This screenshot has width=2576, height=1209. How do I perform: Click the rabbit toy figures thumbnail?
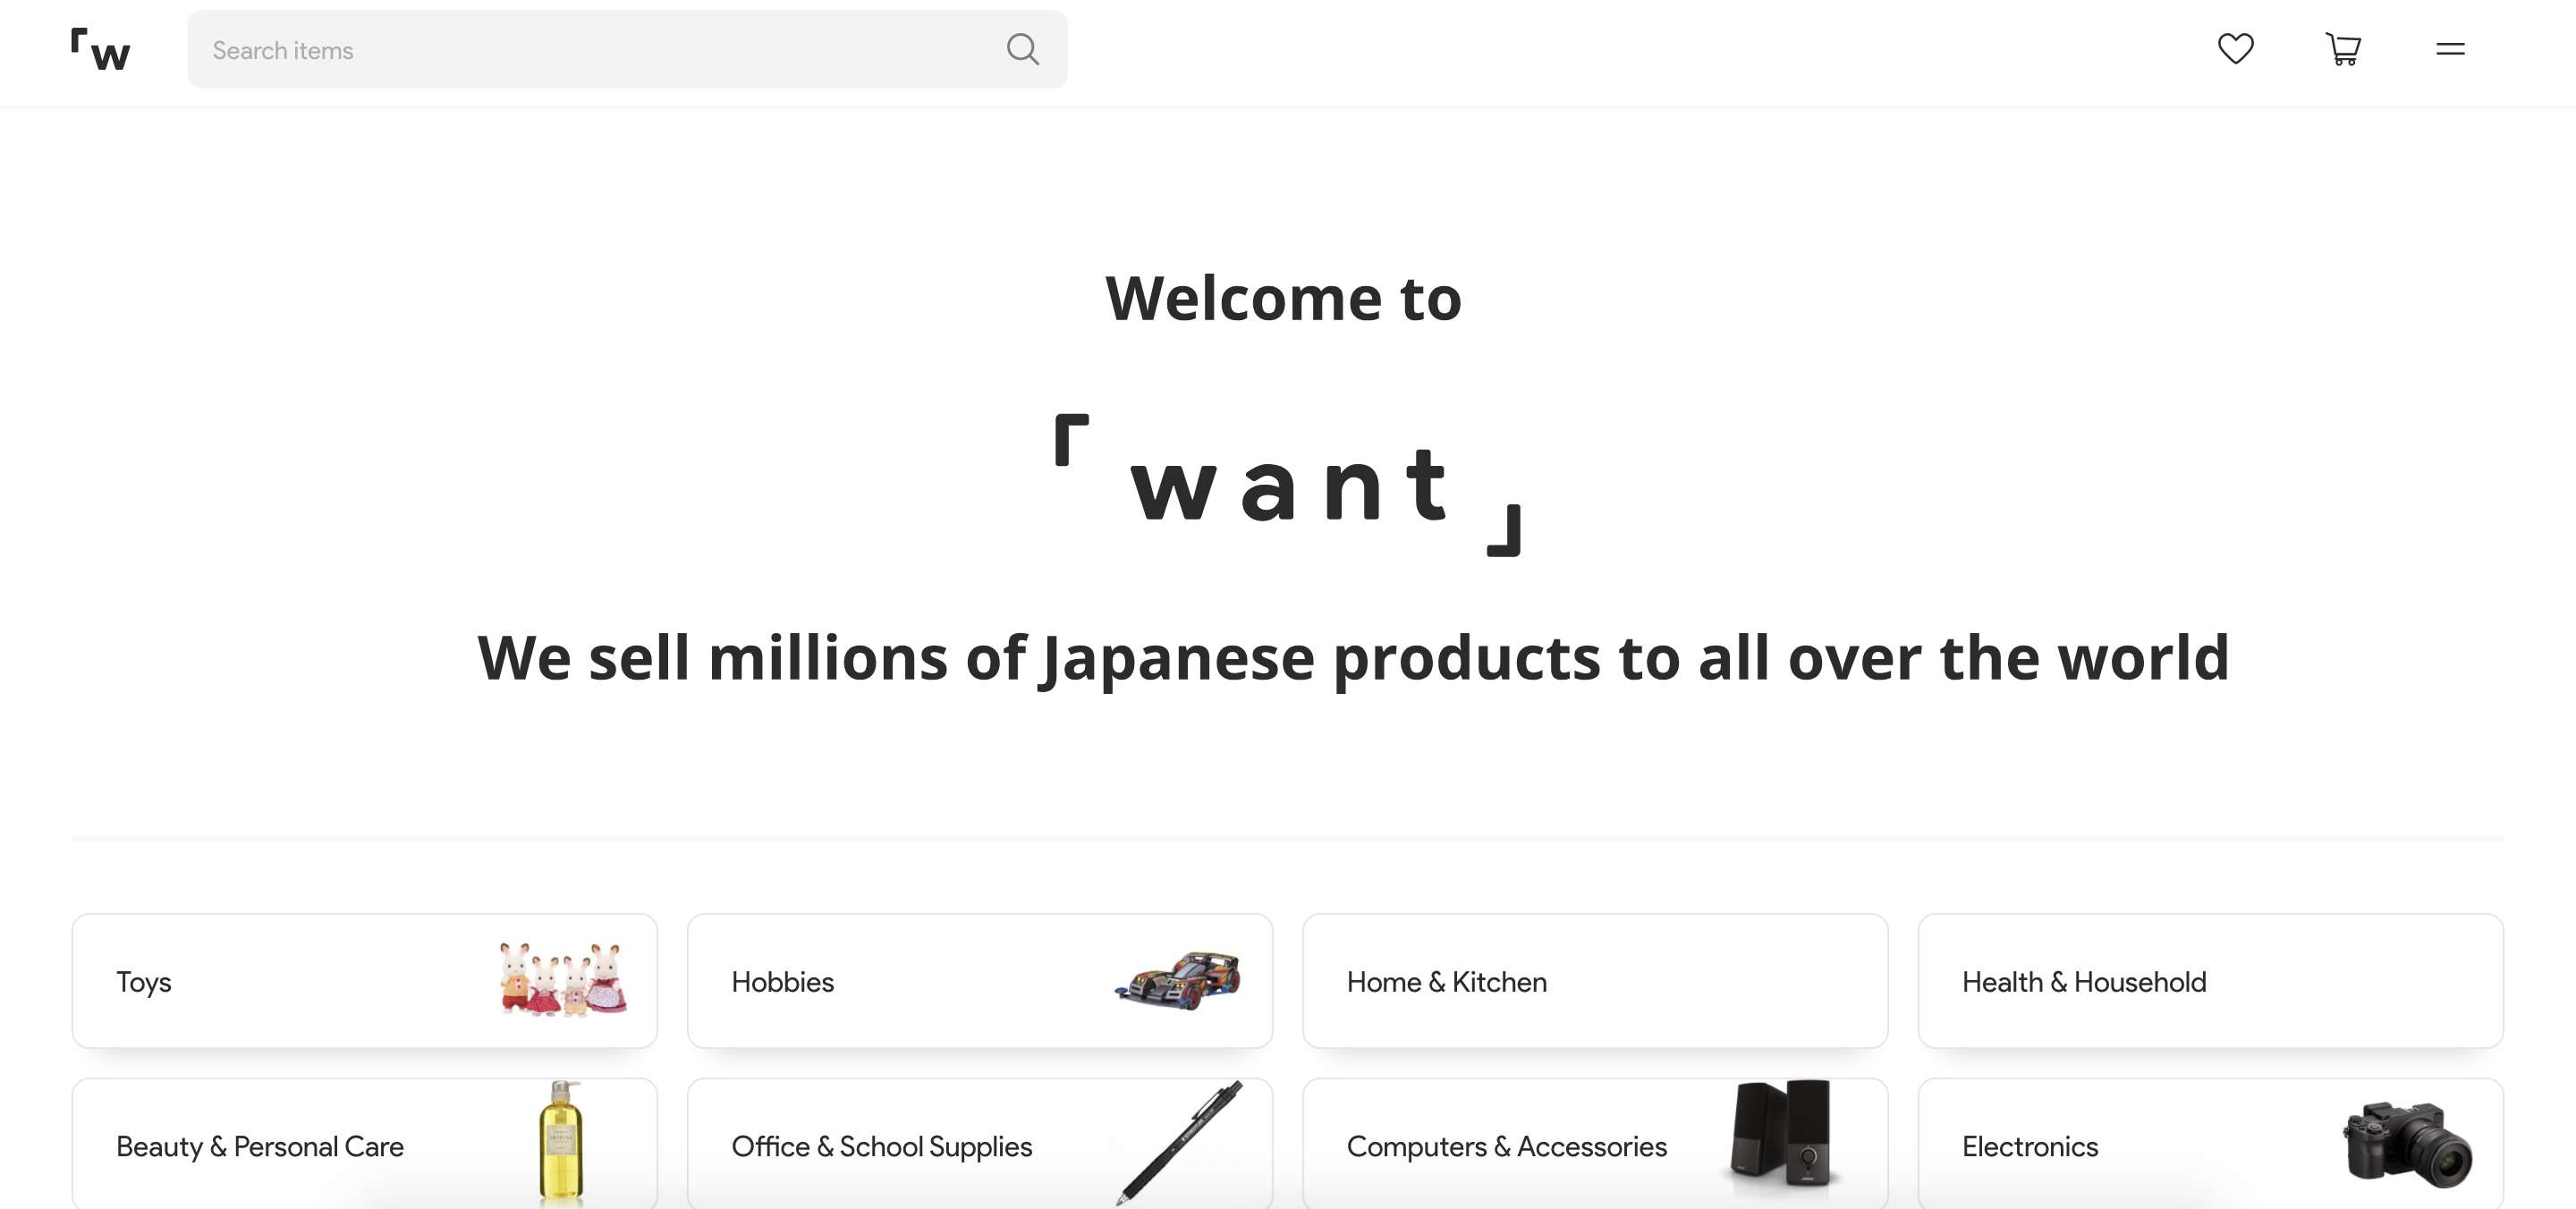(x=563, y=980)
